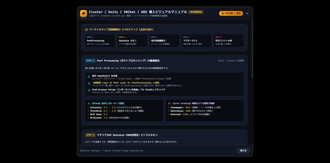Click numbered circle 1 for 空の GameObject
The height and width of the screenshot is (163, 330).
pos(89,77)
